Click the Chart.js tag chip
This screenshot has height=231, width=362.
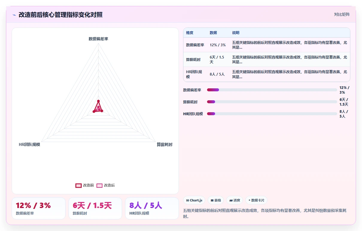click(194, 200)
